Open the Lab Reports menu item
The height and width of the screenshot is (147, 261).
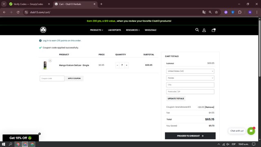click(x=114, y=30)
